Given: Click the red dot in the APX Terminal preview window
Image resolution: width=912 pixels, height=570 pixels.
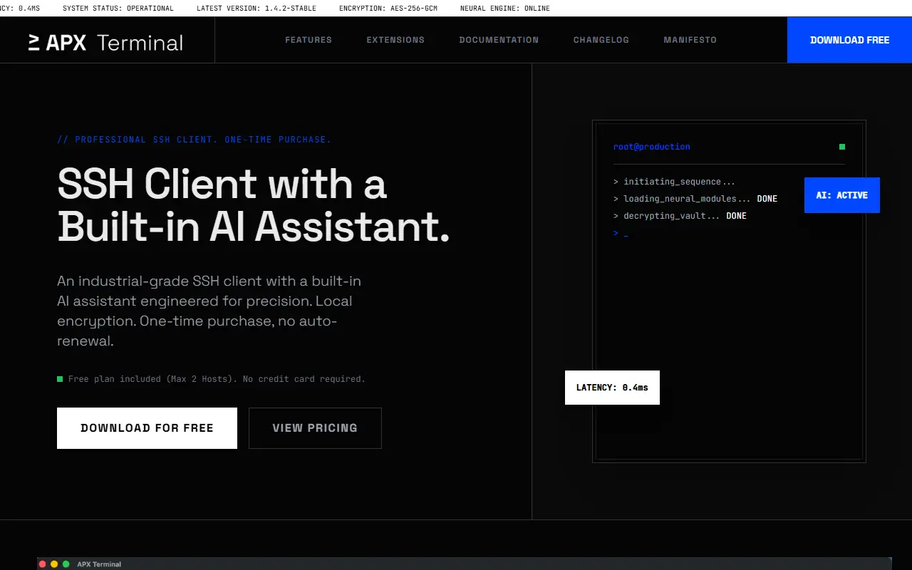Looking at the screenshot, I should pos(43,564).
